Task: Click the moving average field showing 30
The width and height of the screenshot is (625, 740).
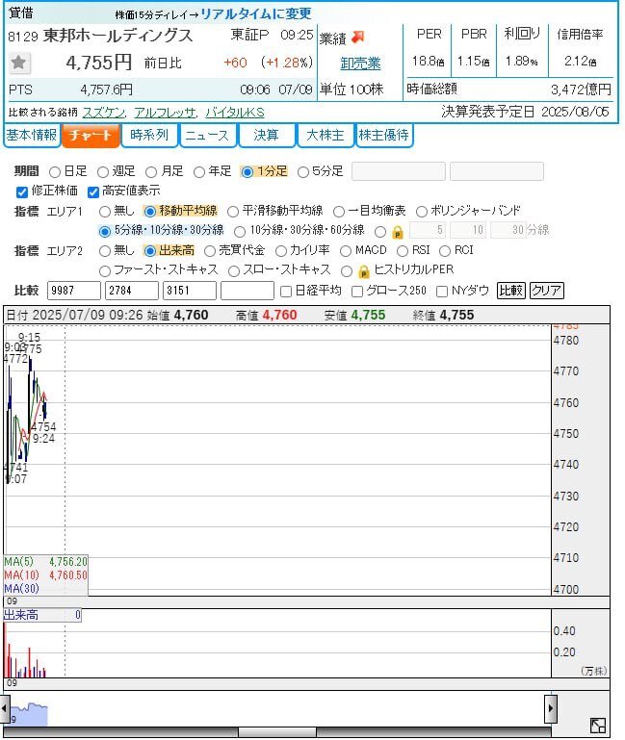Action: [508, 230]
